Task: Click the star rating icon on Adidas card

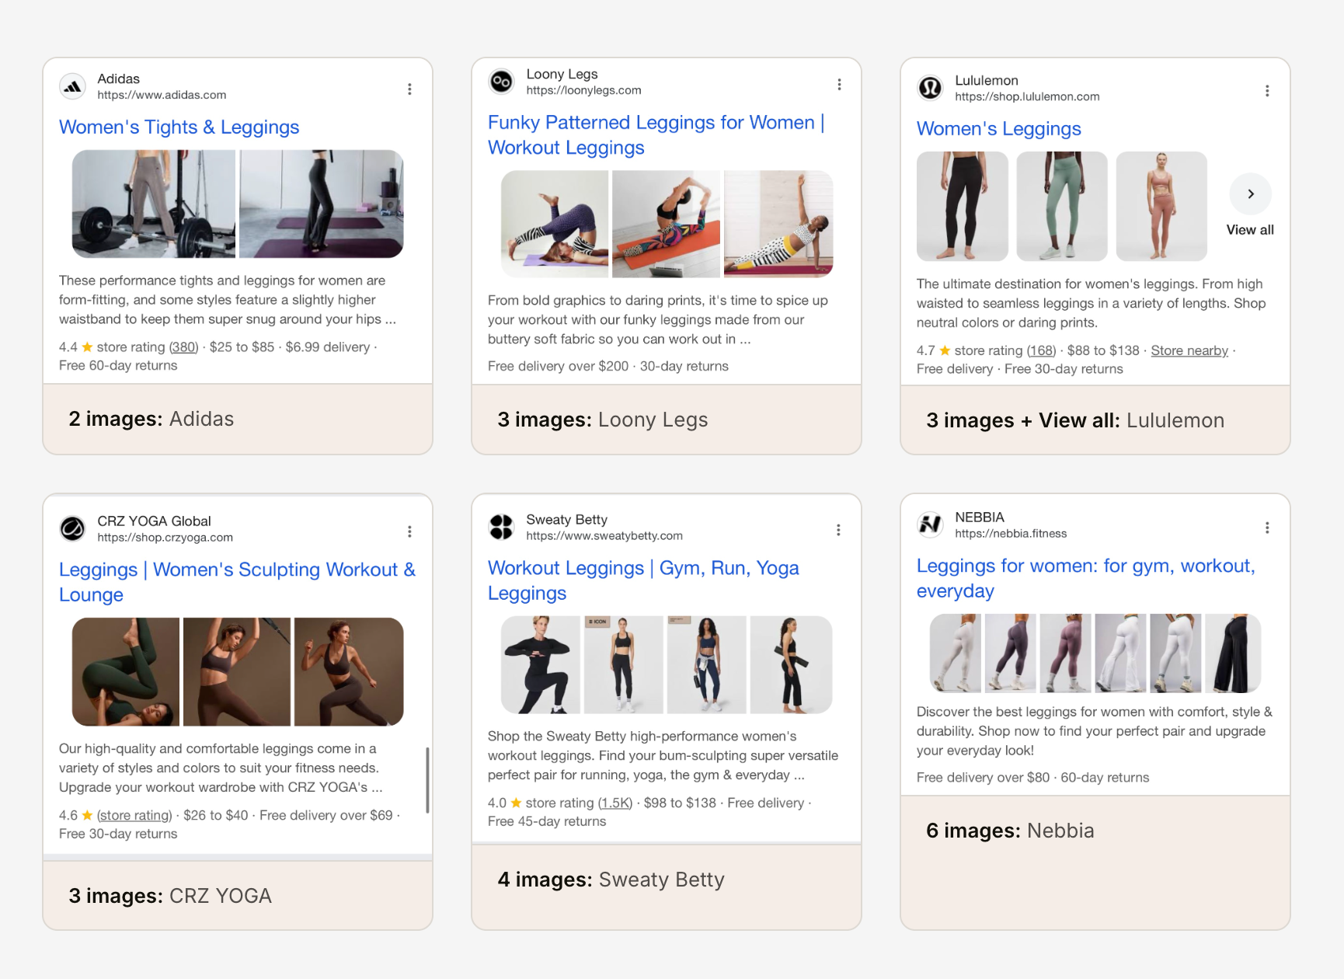Action: coord(87,346)
